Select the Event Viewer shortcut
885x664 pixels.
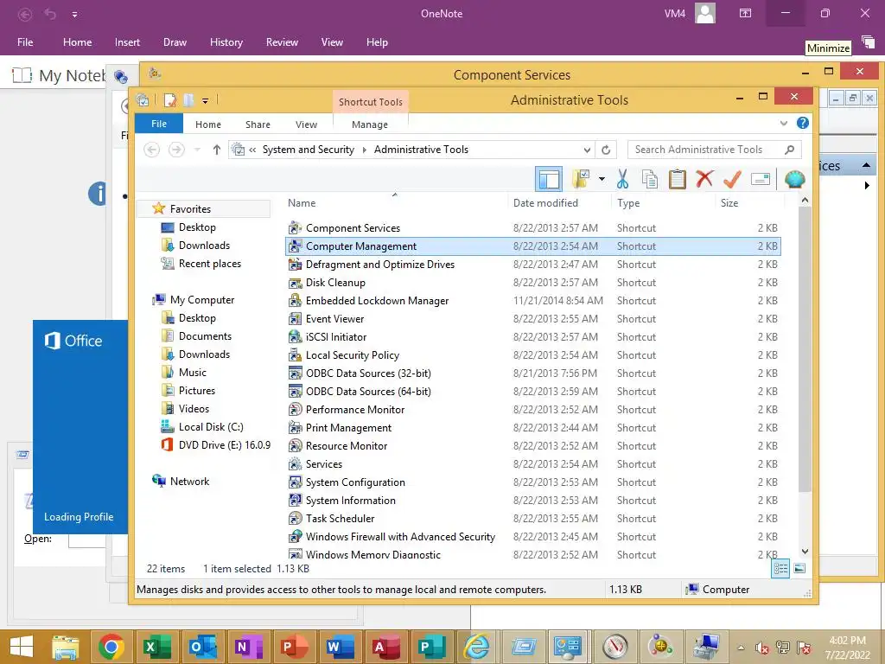(x=533, y=319)
